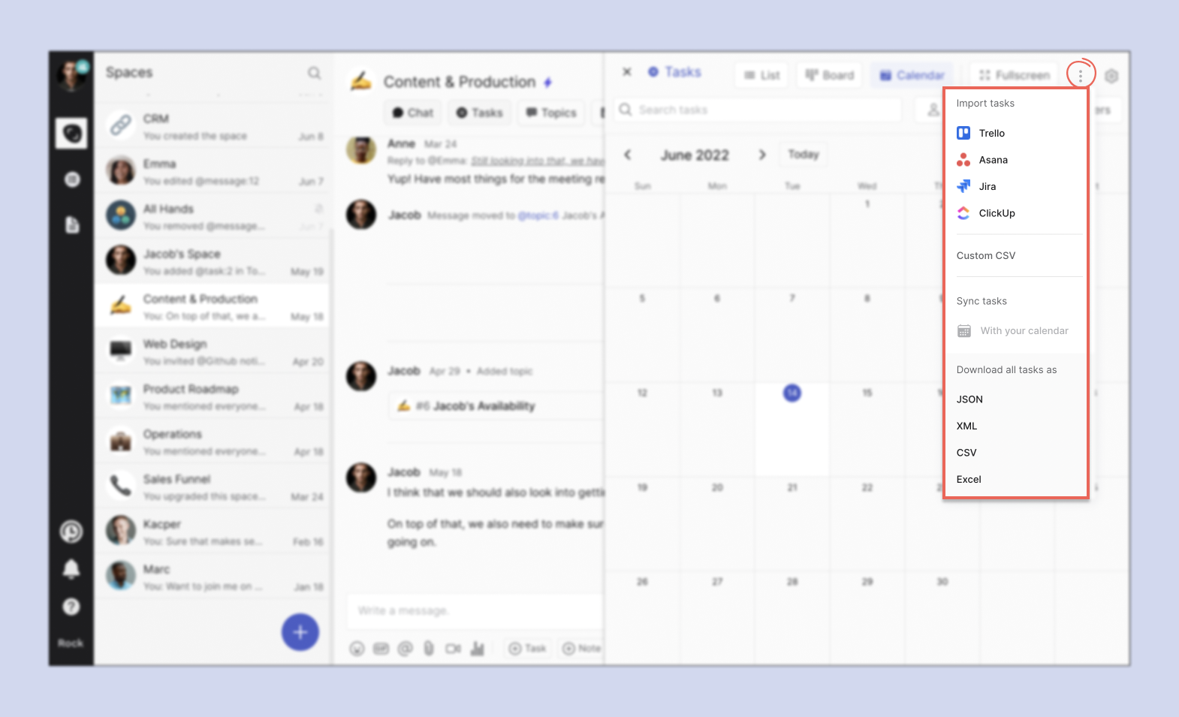
Task: Sync tasks with your calendar
Action: (1024, 330)
